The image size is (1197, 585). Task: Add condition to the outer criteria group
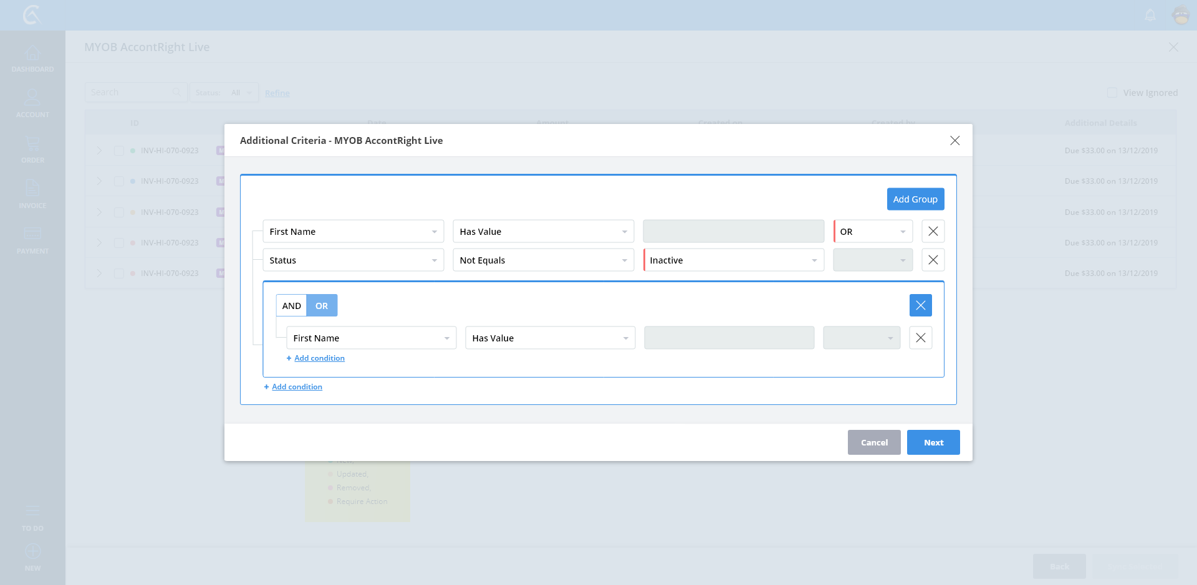(297, 387)
